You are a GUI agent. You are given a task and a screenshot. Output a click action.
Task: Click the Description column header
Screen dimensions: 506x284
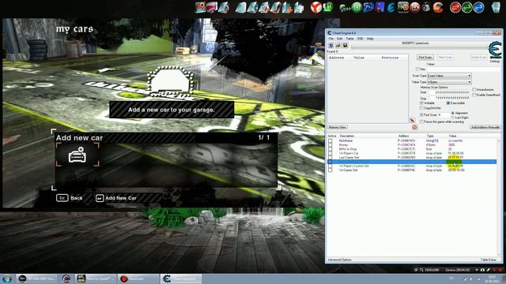point(347,136)
